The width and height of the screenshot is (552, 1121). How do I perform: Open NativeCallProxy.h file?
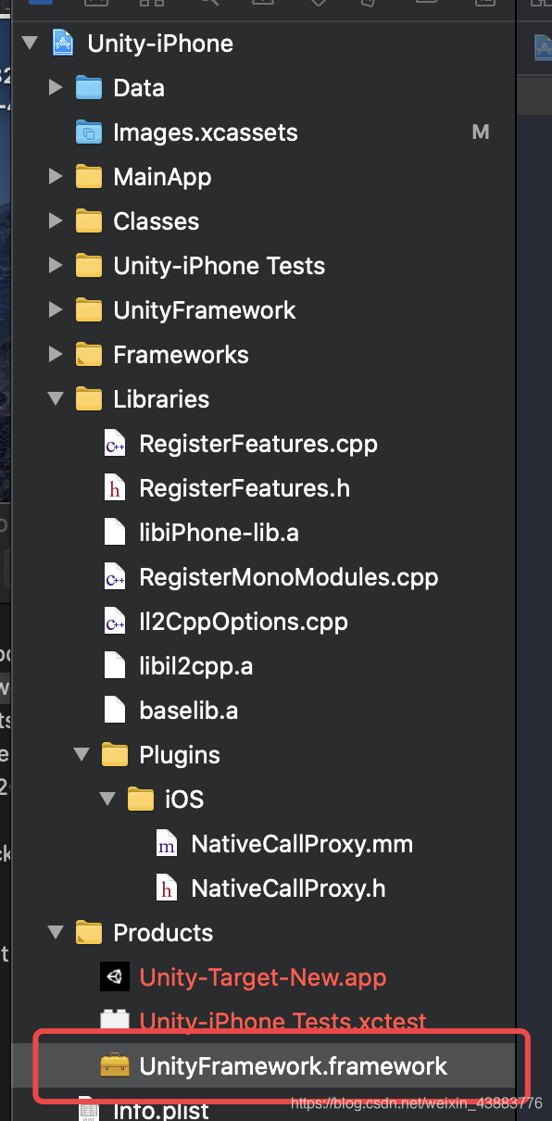coord(288,888)
